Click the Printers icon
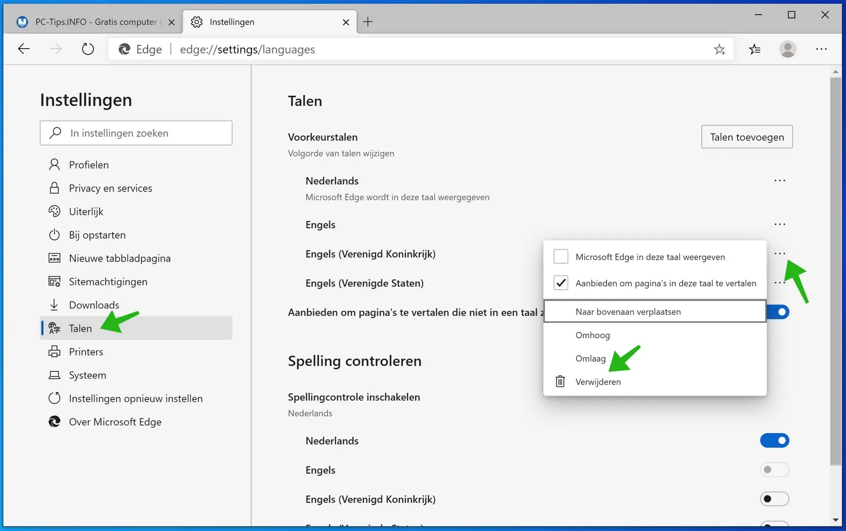 click(x=54, y=351)
